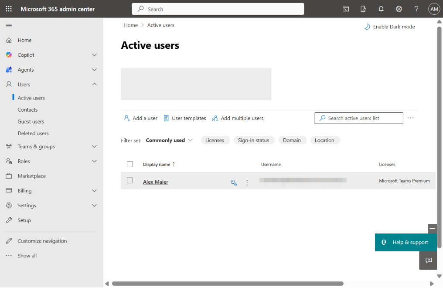Click the vertical scrollbar thumb

(439, 138)
